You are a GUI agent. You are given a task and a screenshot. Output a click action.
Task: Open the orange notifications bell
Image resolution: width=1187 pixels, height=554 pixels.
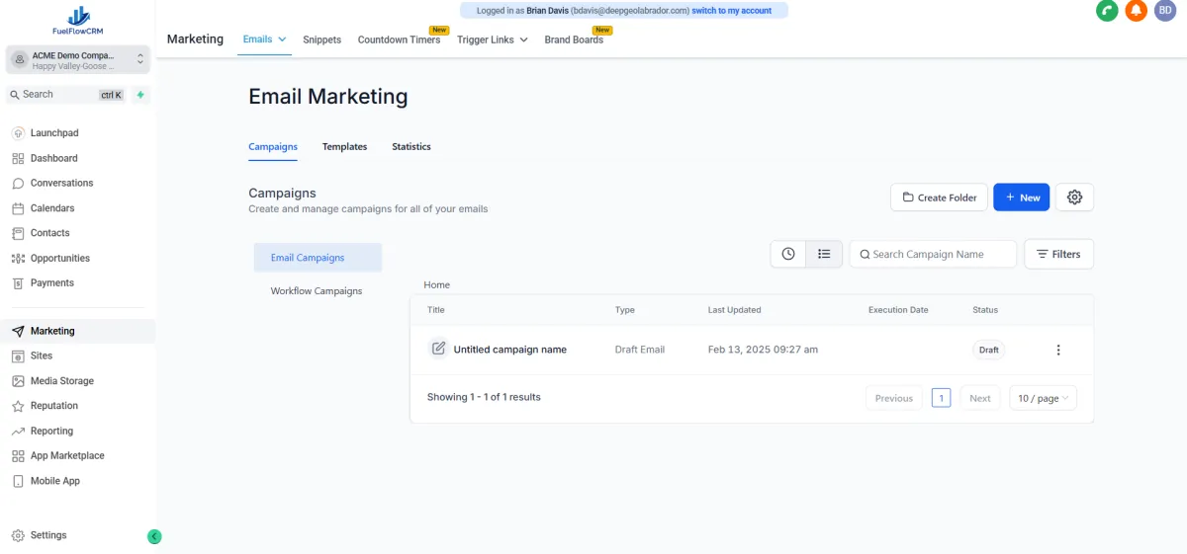(1137, 11)
